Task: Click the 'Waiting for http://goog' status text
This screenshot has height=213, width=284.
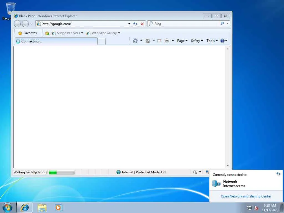Action: coord(31,172)
